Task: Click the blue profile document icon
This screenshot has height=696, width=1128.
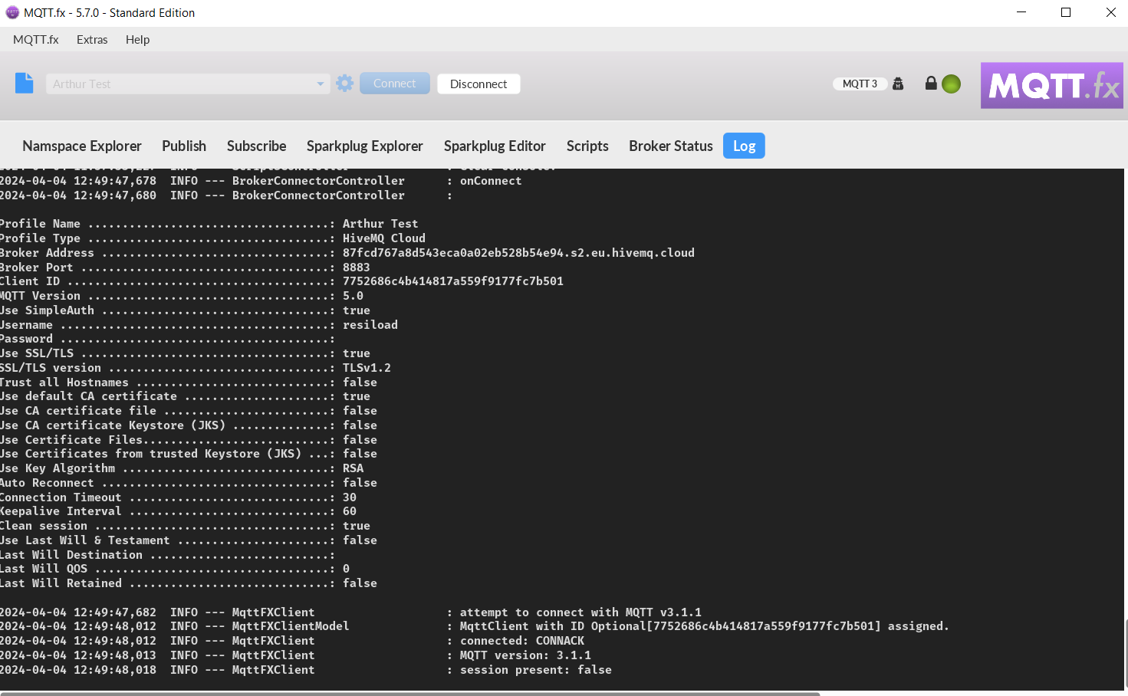Action: [x=25, y=83]
